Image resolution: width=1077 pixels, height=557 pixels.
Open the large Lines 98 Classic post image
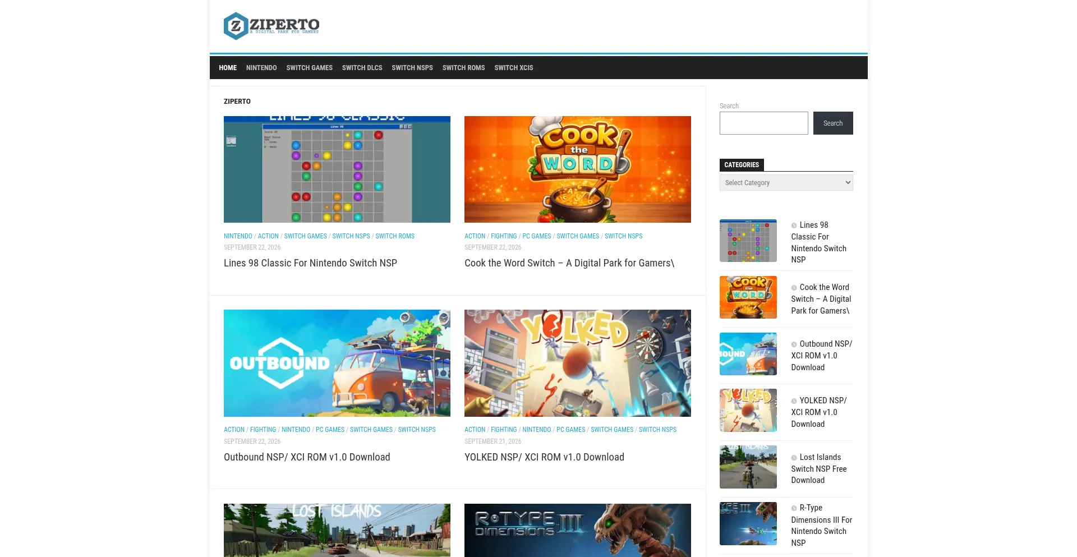[x=337, y=169]
